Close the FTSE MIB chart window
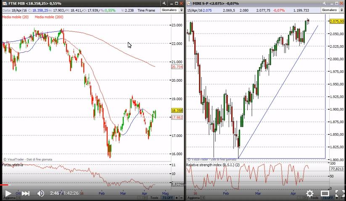Viewport: 346px width, 201px height. point(181,3)
